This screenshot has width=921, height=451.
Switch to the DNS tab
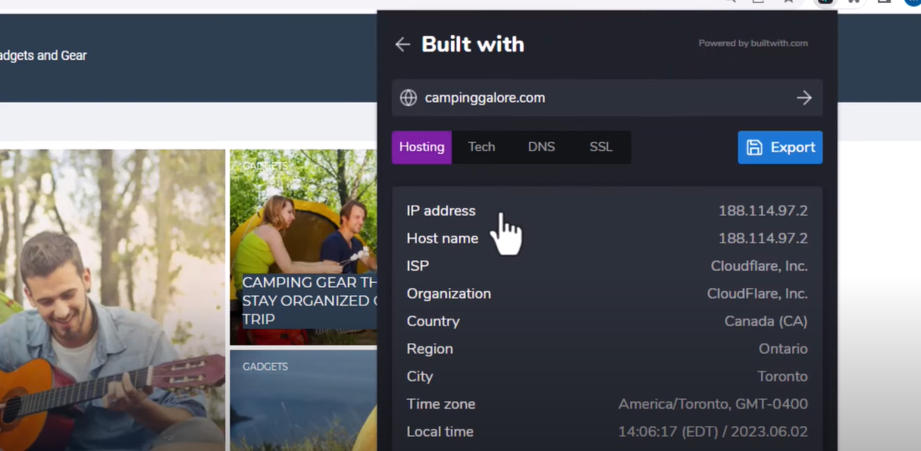(541, 147)
